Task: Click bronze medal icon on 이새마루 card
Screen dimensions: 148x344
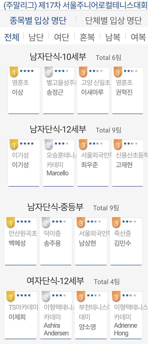Action: (83, 72)
